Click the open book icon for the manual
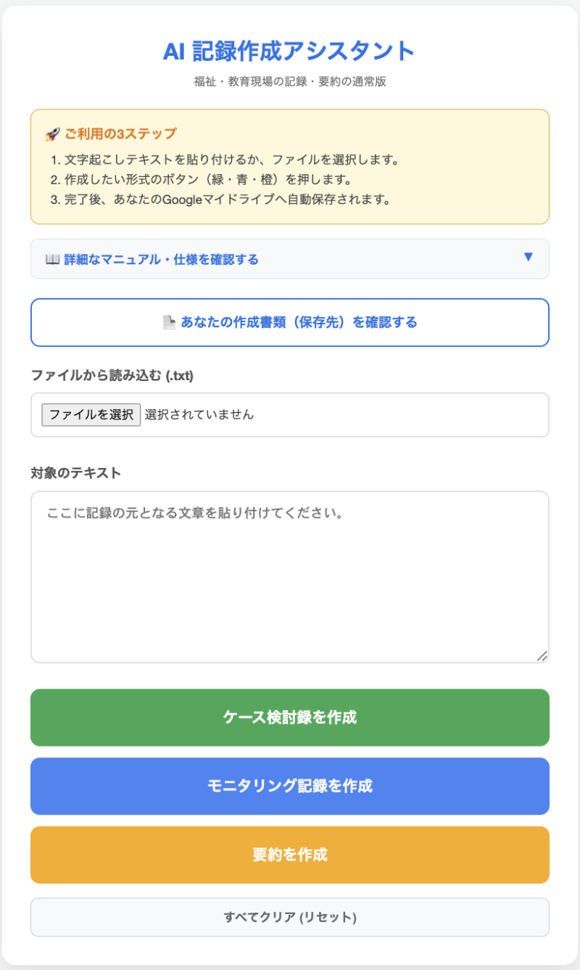Image resolution: width=580 pixels, height=970 pixels. pos(52,260)
